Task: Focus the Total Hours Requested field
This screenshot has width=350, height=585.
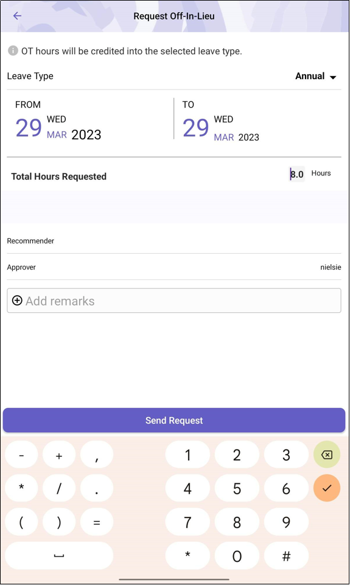Action: (x=296, y=174)
